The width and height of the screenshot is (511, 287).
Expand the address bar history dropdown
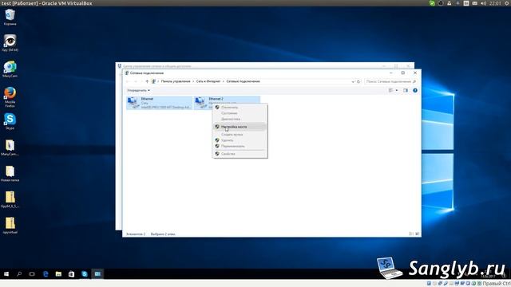[353, 81]
